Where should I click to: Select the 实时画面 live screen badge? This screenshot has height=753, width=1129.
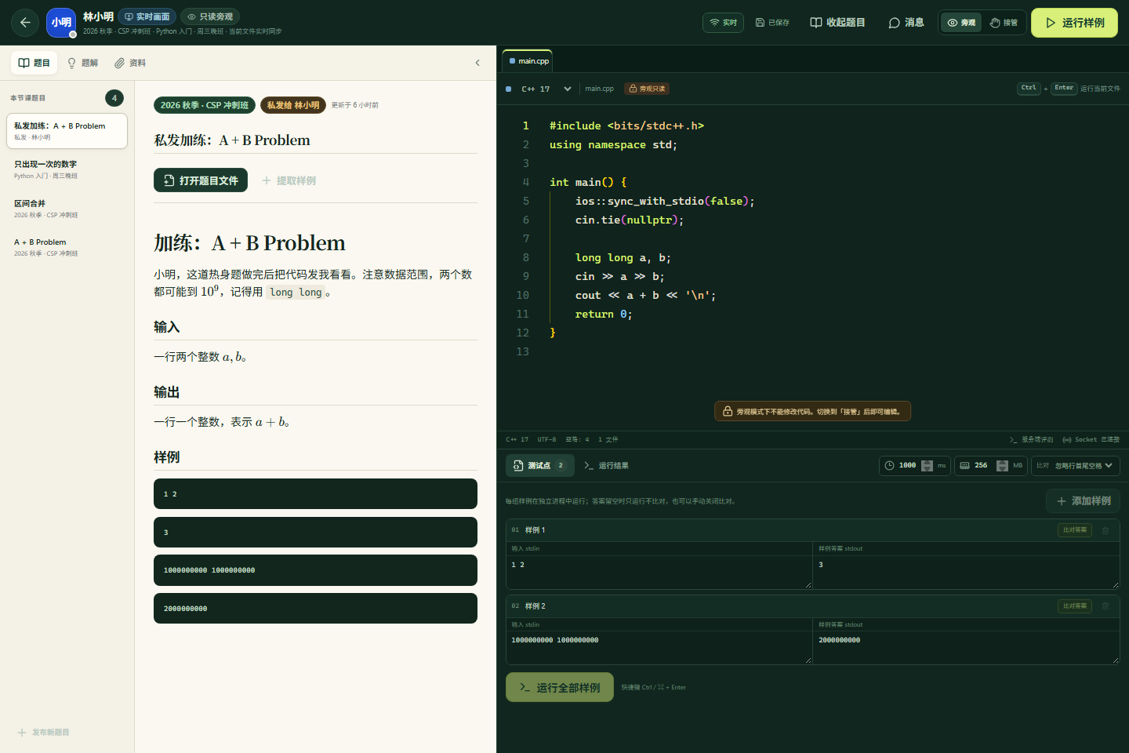(147, 16)
